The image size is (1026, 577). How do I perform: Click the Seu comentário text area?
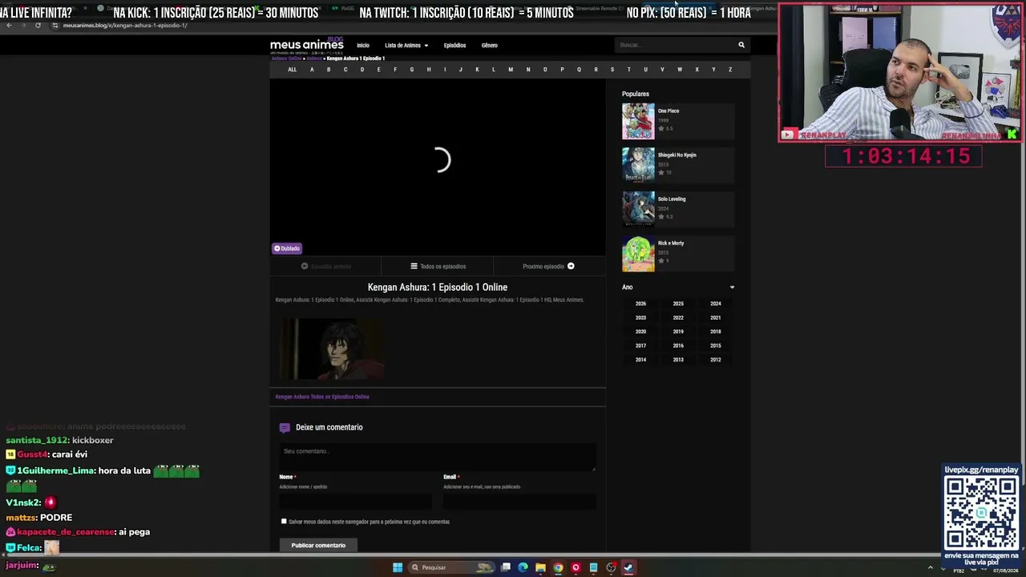(438, 457)
